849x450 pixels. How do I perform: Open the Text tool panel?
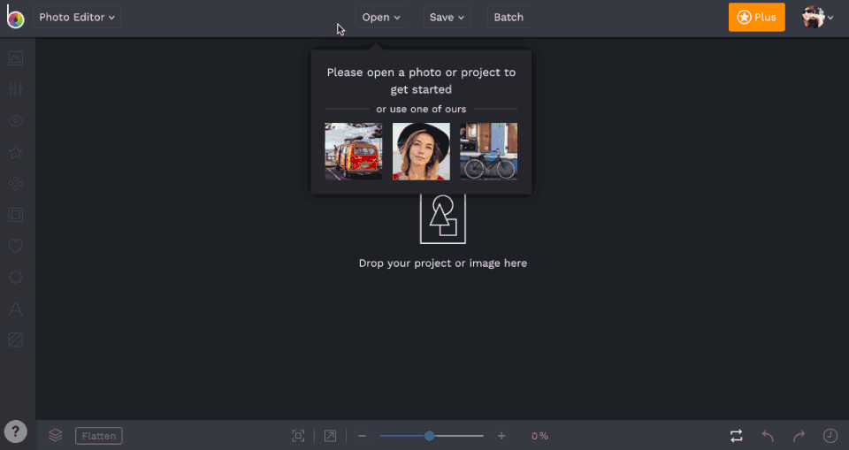[x=16, y=309]
